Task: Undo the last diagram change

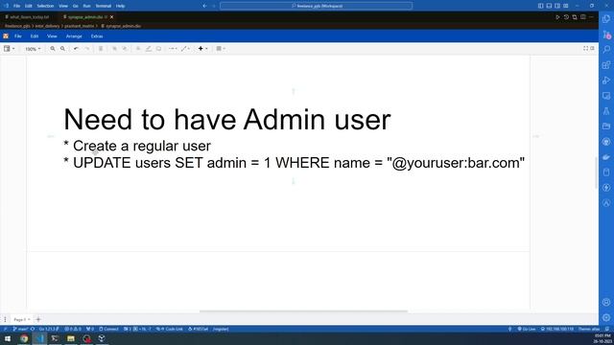Action: [76, 49]
